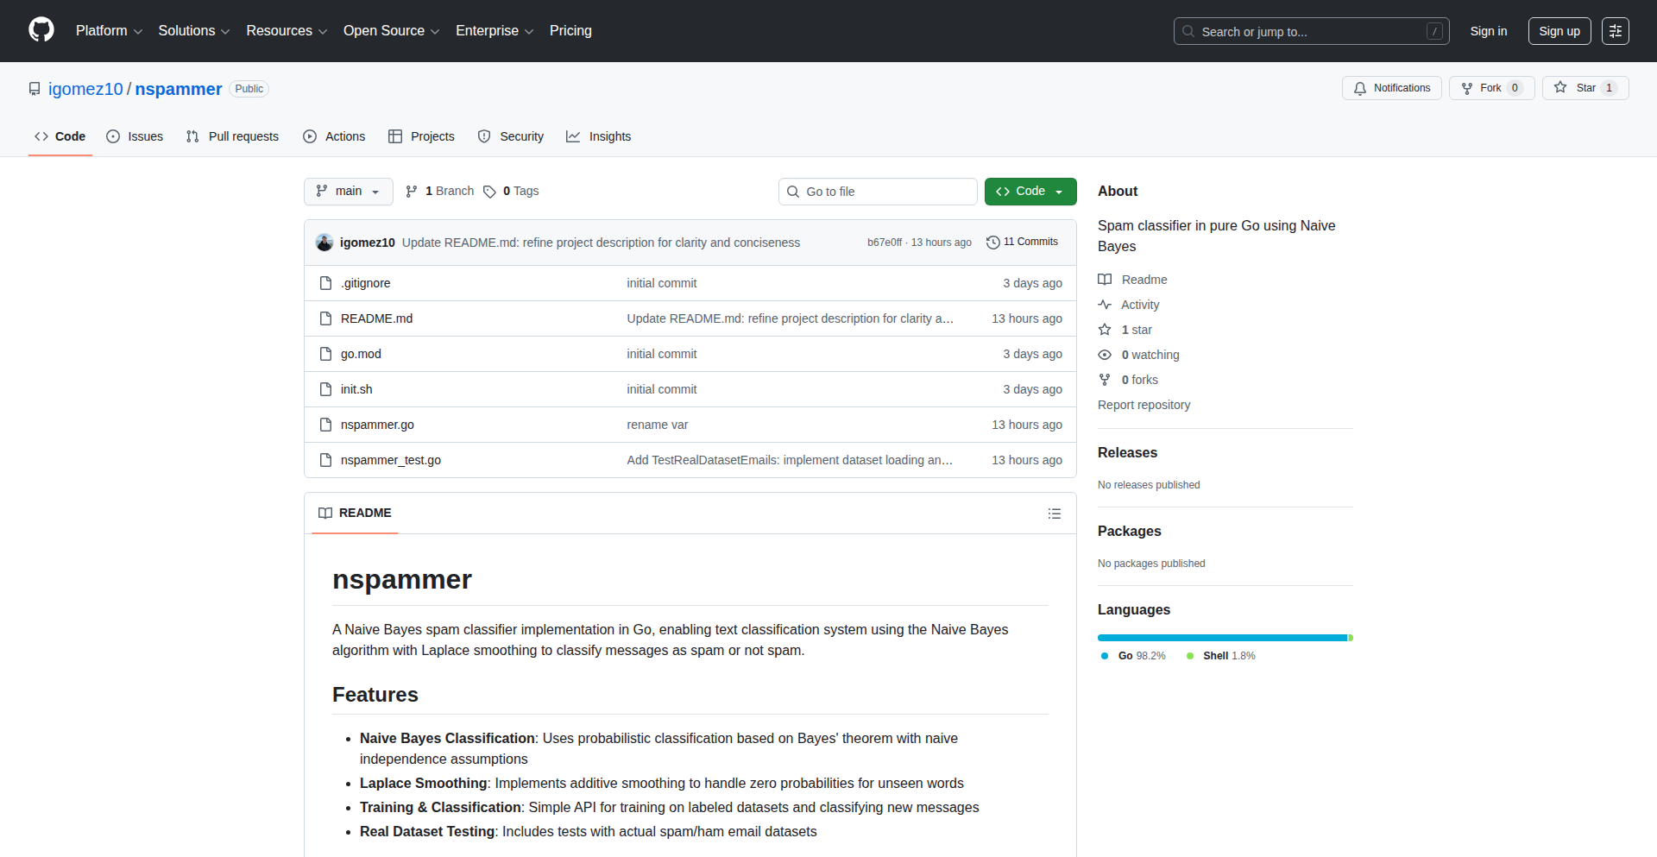Image resolution: width=1657 pixels, height=857 pixels.
Task: Open the nspammer.go file
Action: pos(377,425)
